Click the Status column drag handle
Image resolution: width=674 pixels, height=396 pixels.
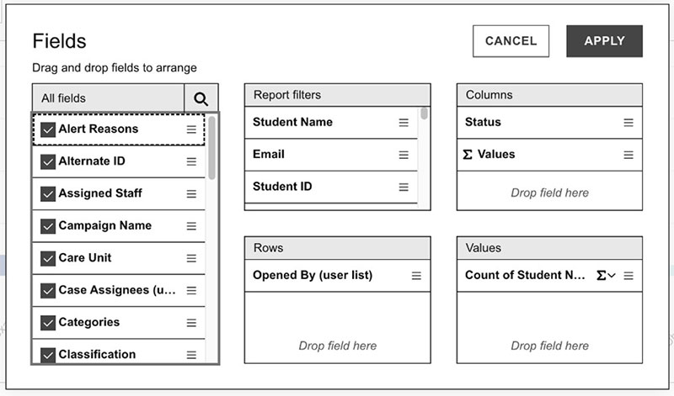click(629, 123)
